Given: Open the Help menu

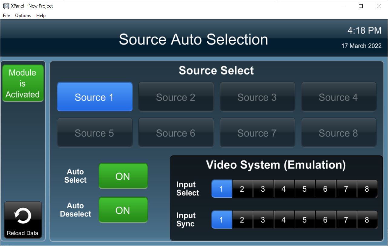Looking at the screenshot, I should pos(41,15).
